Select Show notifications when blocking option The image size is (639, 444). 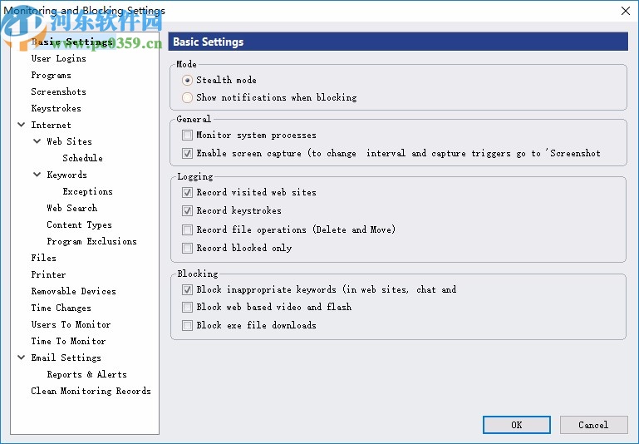point(187,97)
